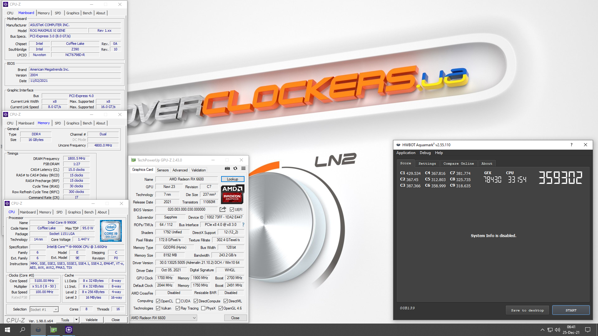
Task: Click the CPU-Z taskbar icon
Action: [x=69, y=330]
